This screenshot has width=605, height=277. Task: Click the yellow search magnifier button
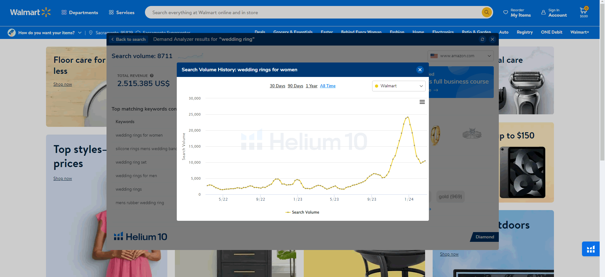click(487, 13)
